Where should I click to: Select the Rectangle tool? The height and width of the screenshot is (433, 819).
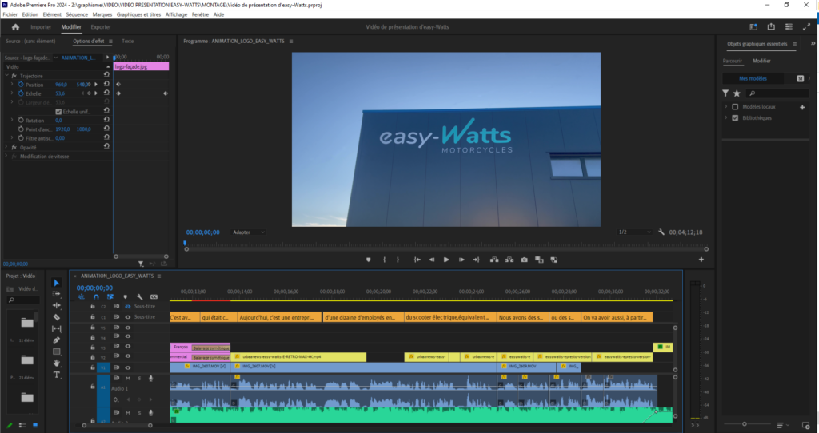tap(57, 352)
